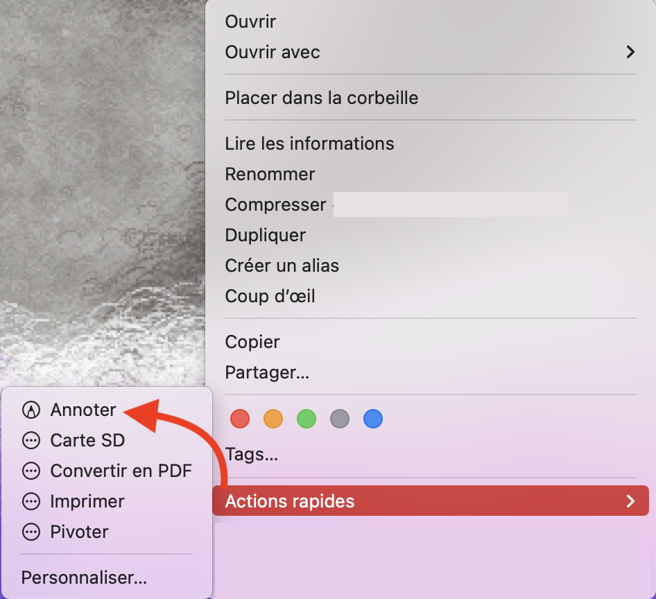Open the Partager… share option
This screenshot has width=656, height=599.
[x=267, y=372]
